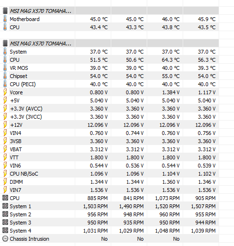Click the lightning bolt icon next to Vcore

[x=5, y=92]
